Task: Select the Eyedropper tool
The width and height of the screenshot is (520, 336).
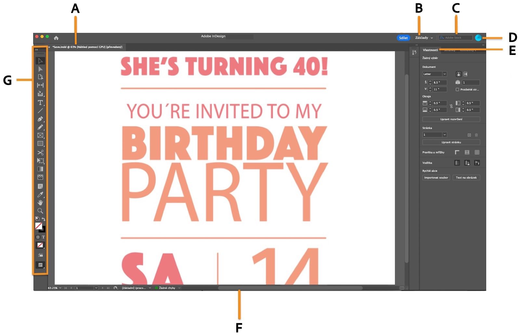Action: pos(40,195)
